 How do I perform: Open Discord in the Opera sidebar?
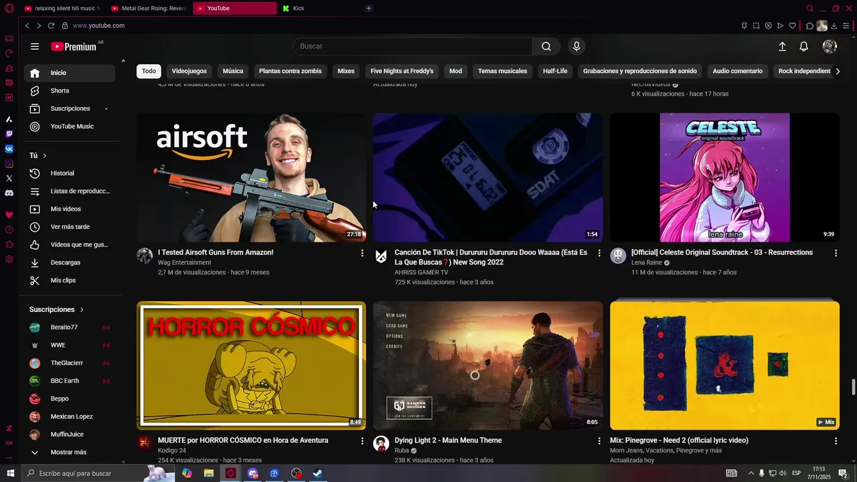(x=9, y=193)
